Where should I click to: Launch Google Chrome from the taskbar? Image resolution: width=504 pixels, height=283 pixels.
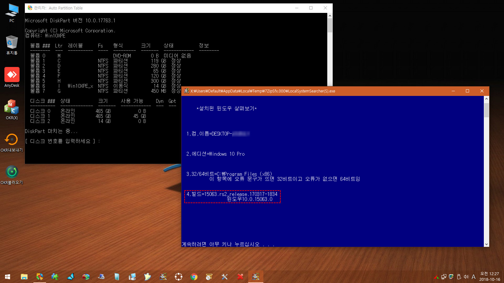[x=194, y=277]
